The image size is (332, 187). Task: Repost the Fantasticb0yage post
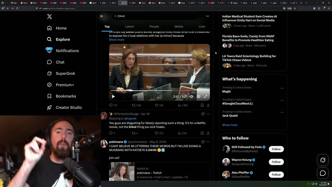[135, 133]
